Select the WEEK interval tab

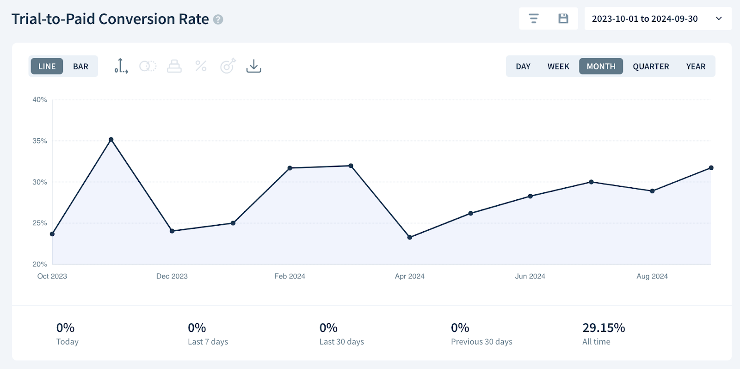click(x=558, y=67)
